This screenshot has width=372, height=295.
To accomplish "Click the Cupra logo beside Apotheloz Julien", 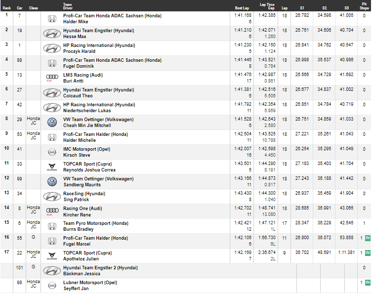I will (52, 256).
